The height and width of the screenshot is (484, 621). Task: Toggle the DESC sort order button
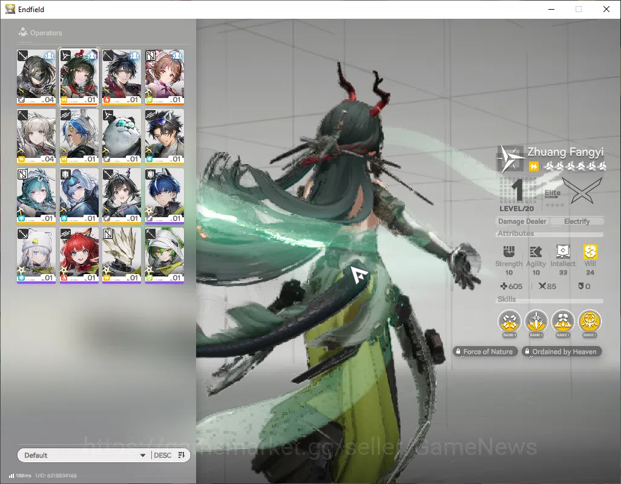pyautogui.click(x=162, y=455)
